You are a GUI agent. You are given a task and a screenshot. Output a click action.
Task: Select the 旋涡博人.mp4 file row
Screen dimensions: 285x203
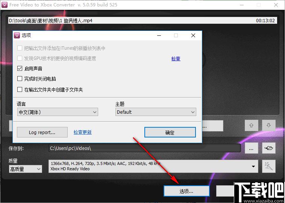[x=142, y=21]
